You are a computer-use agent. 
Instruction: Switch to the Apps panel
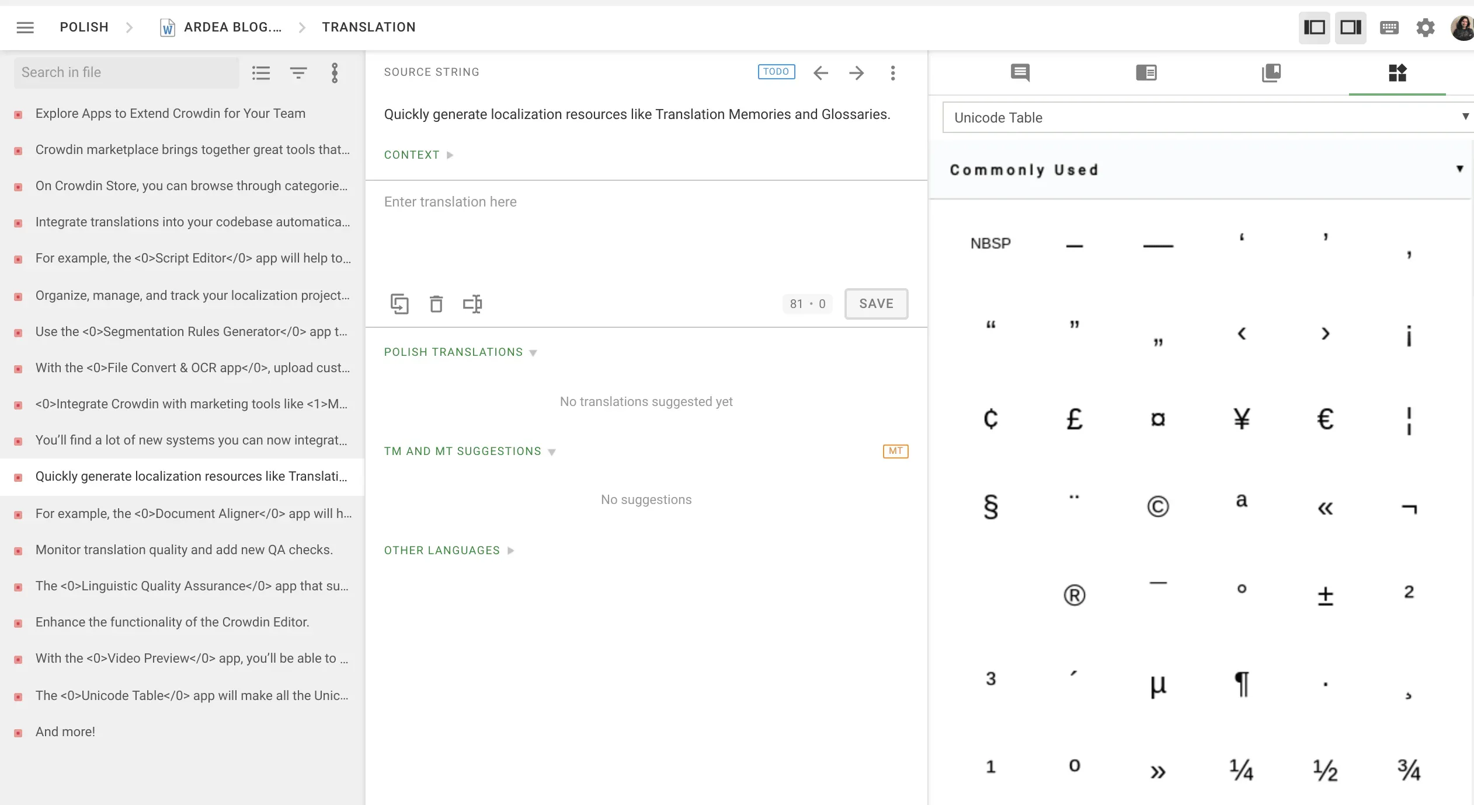pyautogui.click(x=1397, y=72)
